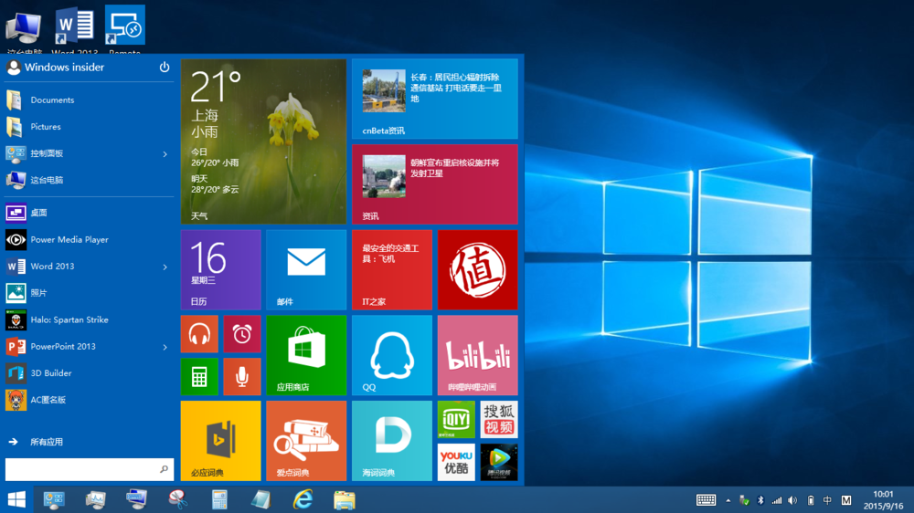This screenshot has width=914, height=513.
Task: Open 这台电脑 desktop icon
Action: click(x=24, y=32)
